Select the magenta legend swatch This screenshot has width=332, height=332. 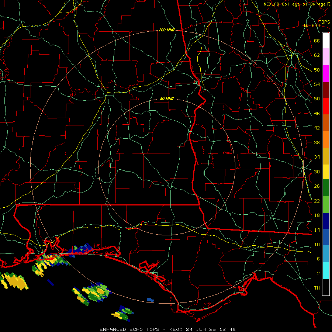326,73
